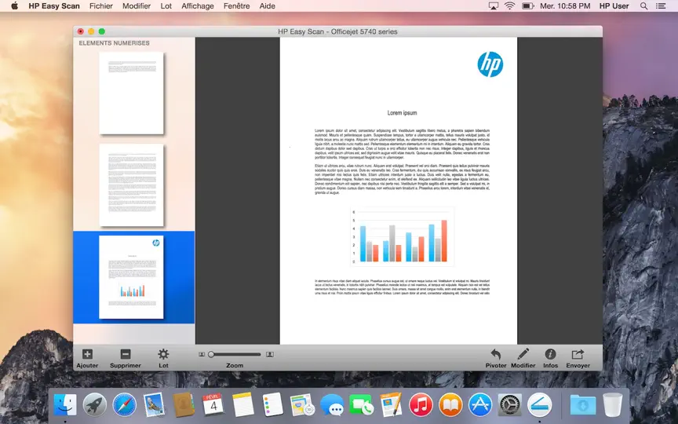Open Notes from the Dock
The height and width of the screenshot is (424, 678).
pyautogui.click(x=243, y=405)
